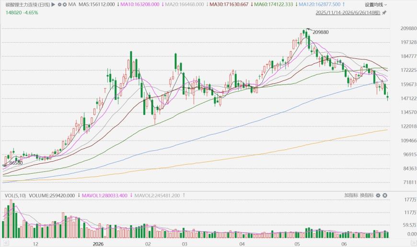Click the 12 month label on time axis

[35, 244]
